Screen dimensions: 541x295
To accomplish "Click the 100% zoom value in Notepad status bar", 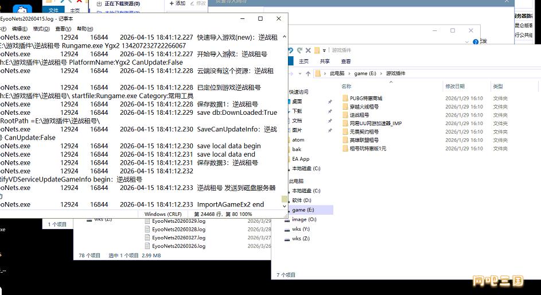I will (x=246, y=214).
